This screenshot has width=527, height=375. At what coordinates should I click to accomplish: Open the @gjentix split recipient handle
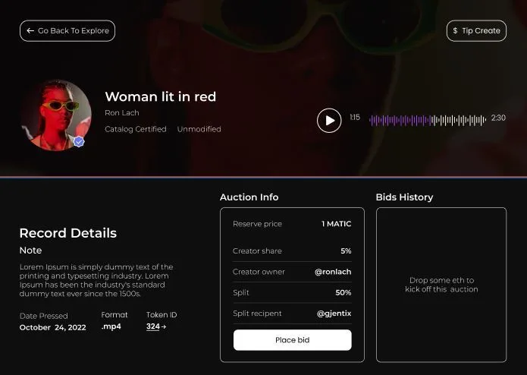[x=334, y=314]
